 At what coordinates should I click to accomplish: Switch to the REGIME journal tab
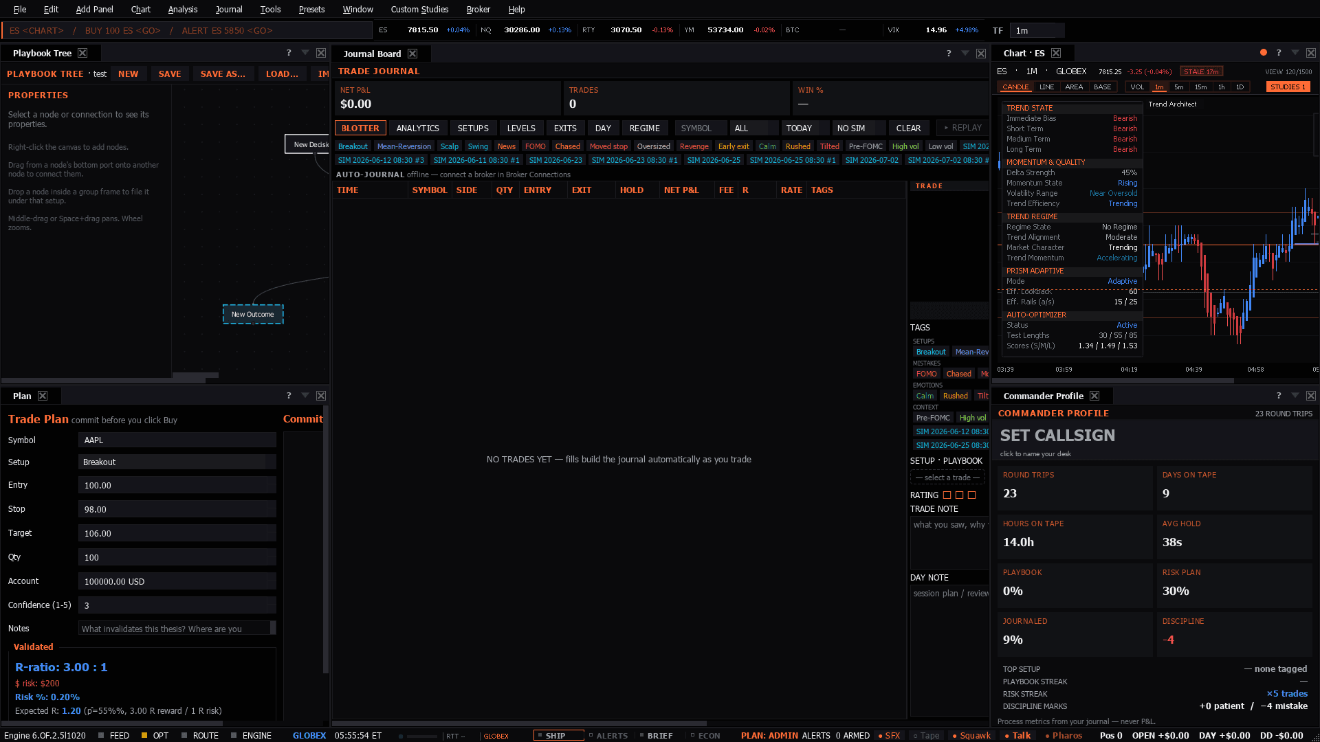[644, 128]
